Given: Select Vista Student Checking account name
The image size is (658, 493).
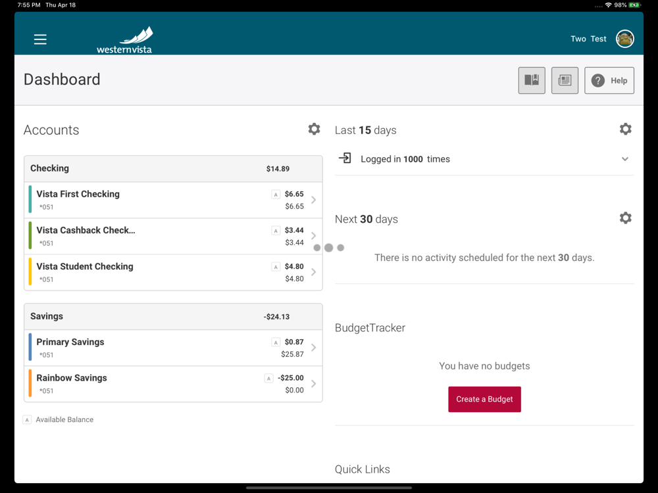Looking at the screenshot, I should (85, 267).
